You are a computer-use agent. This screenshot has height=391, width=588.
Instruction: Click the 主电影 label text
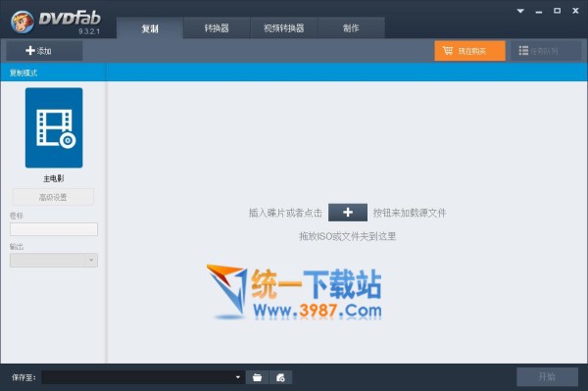(x=54, y=178)
